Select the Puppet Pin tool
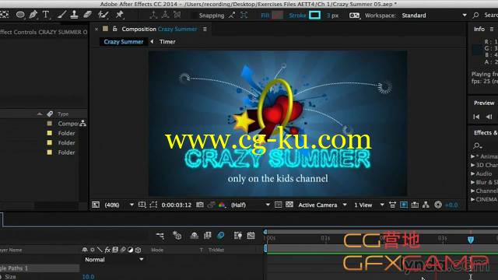This screenshot has width=498, height=280. pos(119,15)
